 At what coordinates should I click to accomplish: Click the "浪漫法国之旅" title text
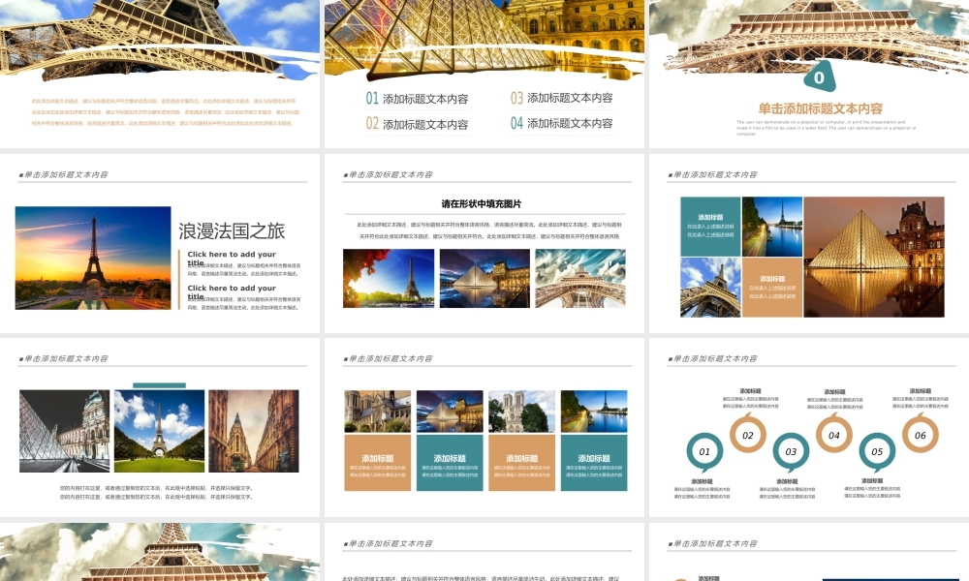(233, 230)
